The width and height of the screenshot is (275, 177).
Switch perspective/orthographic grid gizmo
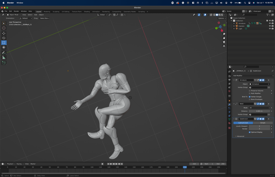[224, 46]
